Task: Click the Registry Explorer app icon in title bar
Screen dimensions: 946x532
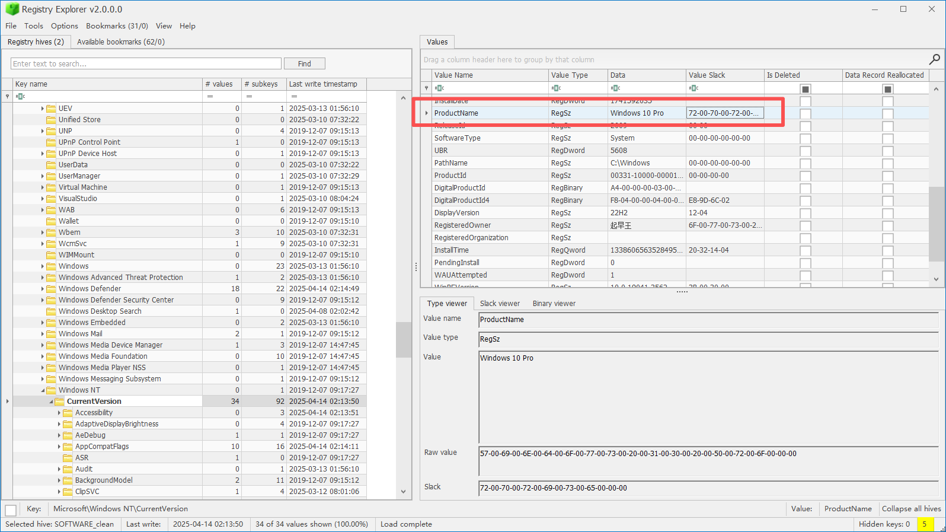Action: tap(12, 9)
